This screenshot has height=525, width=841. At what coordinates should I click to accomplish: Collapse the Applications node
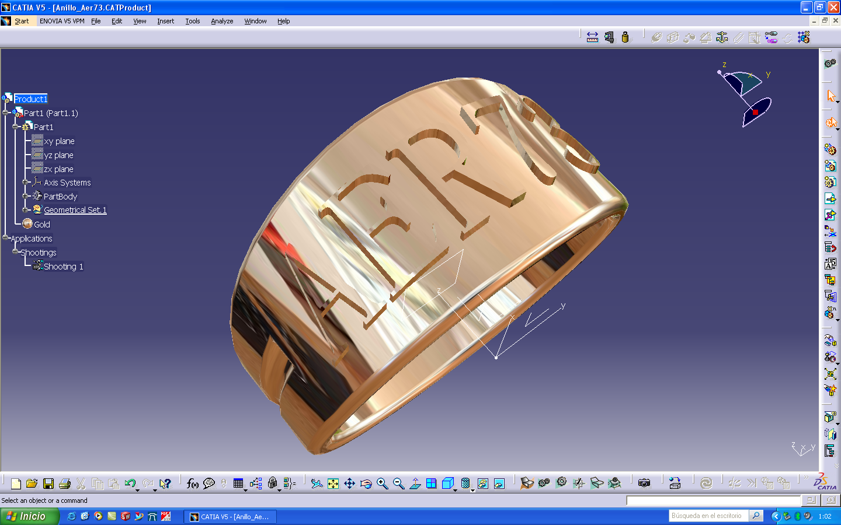[x=6, y=237]
